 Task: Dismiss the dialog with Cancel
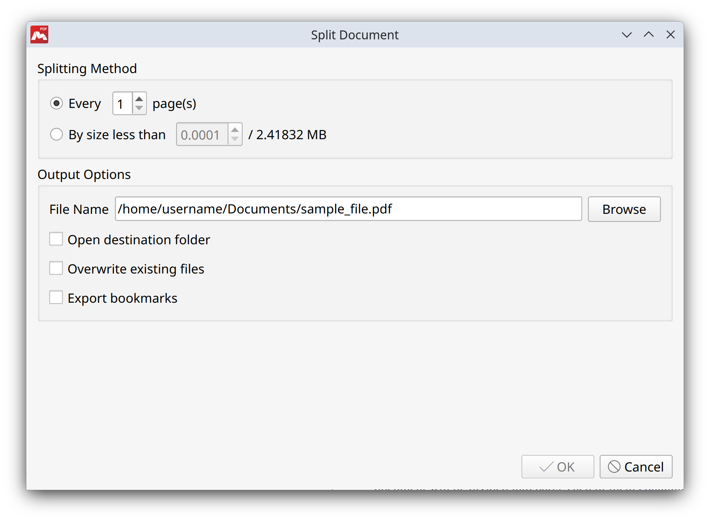[x=636, y=467]
